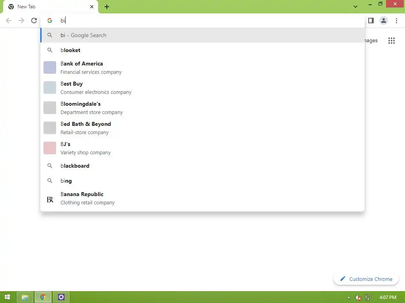Click the 4:07 PM clock
This screenshot has height=303, width=405.
tap(388, 297)
